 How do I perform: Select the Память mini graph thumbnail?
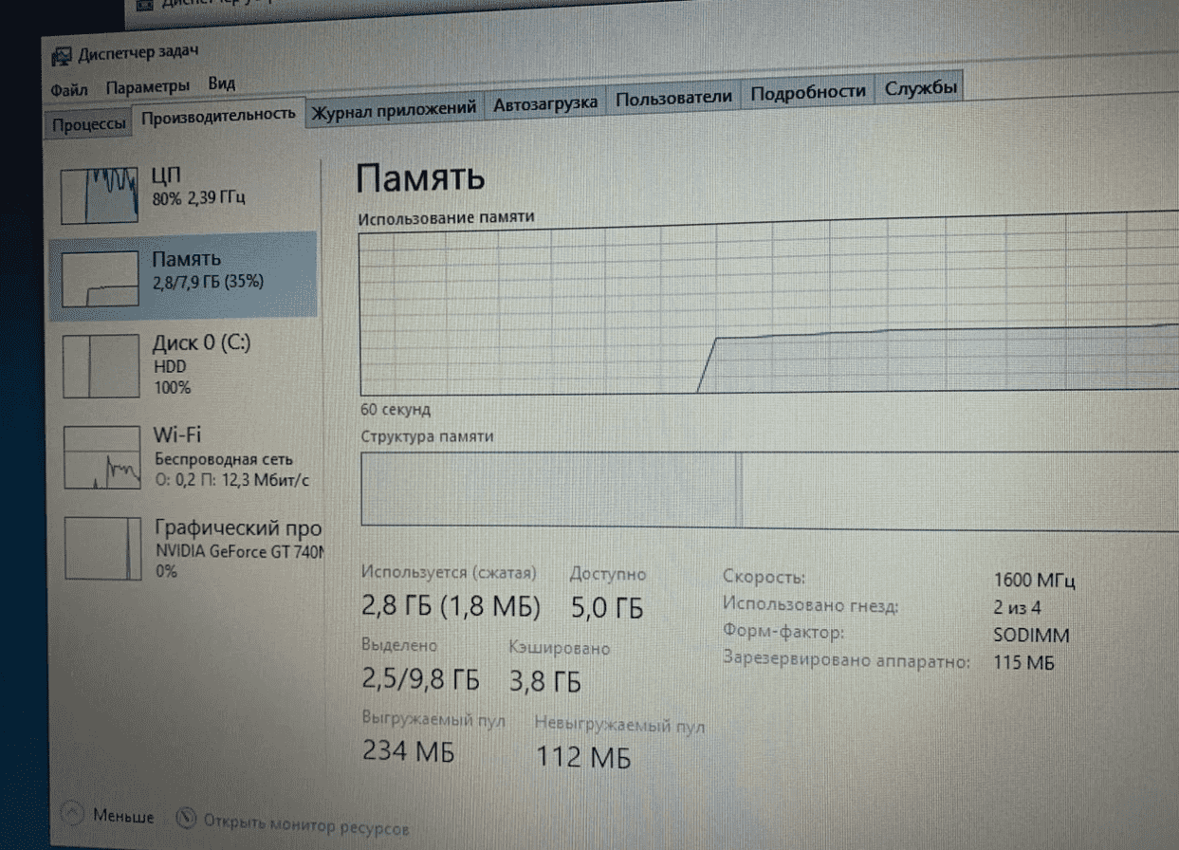[100, 280]
